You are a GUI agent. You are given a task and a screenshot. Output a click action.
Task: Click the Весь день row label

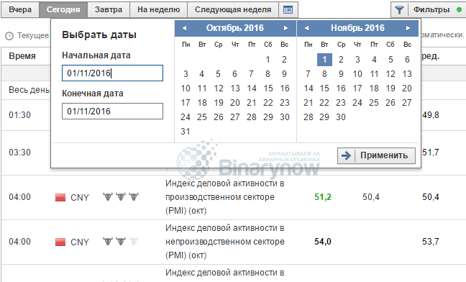tap(29, 90)
